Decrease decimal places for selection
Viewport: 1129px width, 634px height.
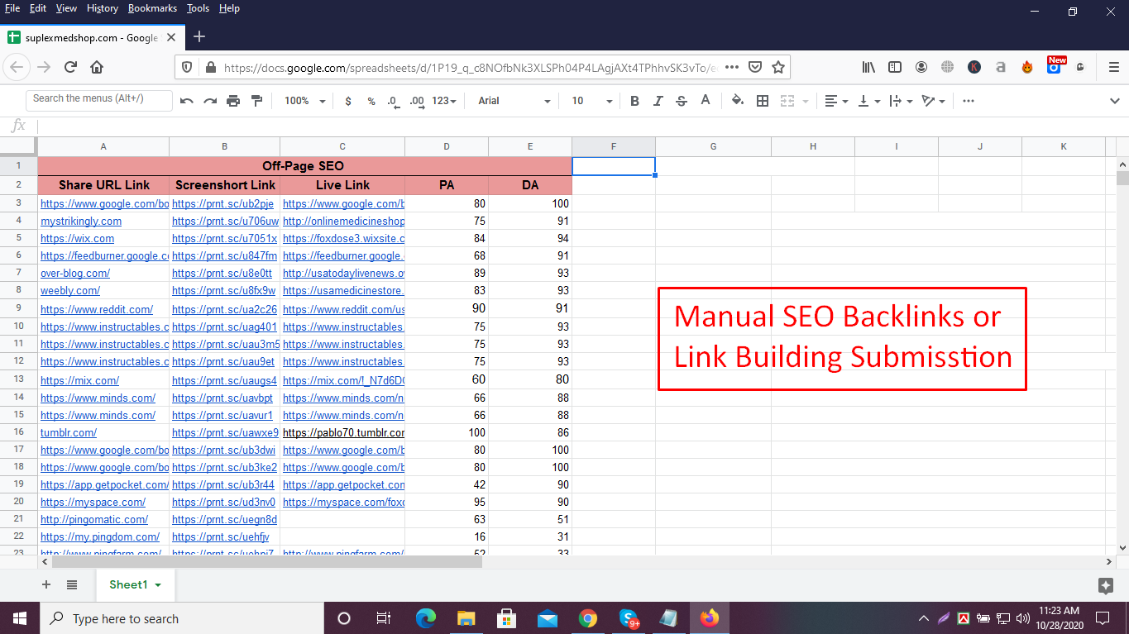[x=392, y=100]
